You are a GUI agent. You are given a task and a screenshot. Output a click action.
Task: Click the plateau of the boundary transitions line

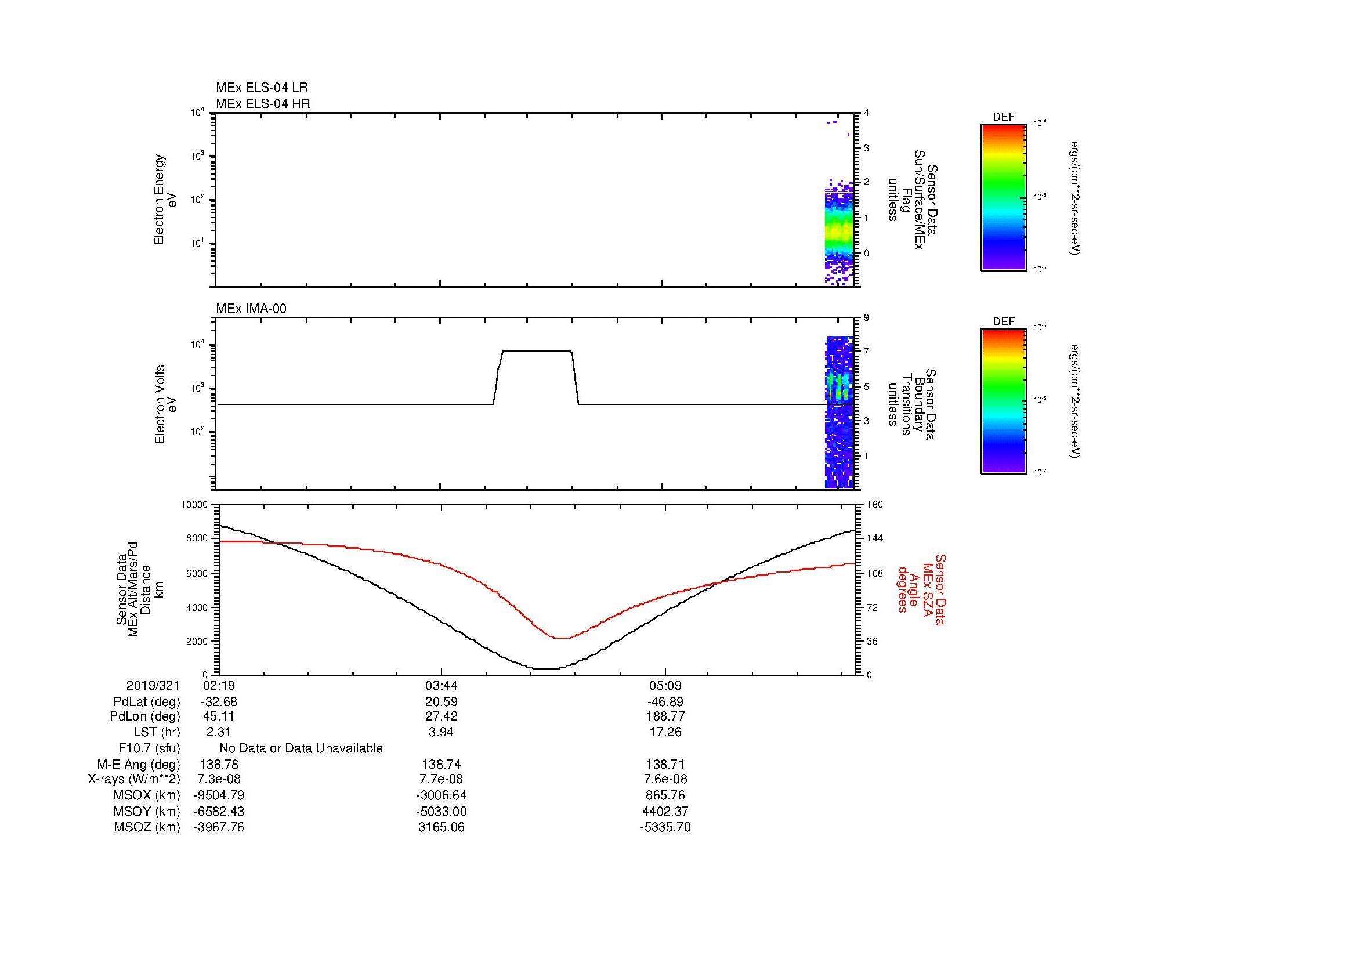[x=537, y=352]
